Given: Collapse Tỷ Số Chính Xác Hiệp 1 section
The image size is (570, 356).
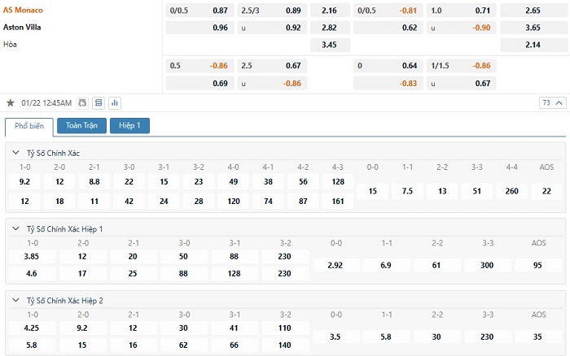Looking at the screenshot, I should pos(16,229).
